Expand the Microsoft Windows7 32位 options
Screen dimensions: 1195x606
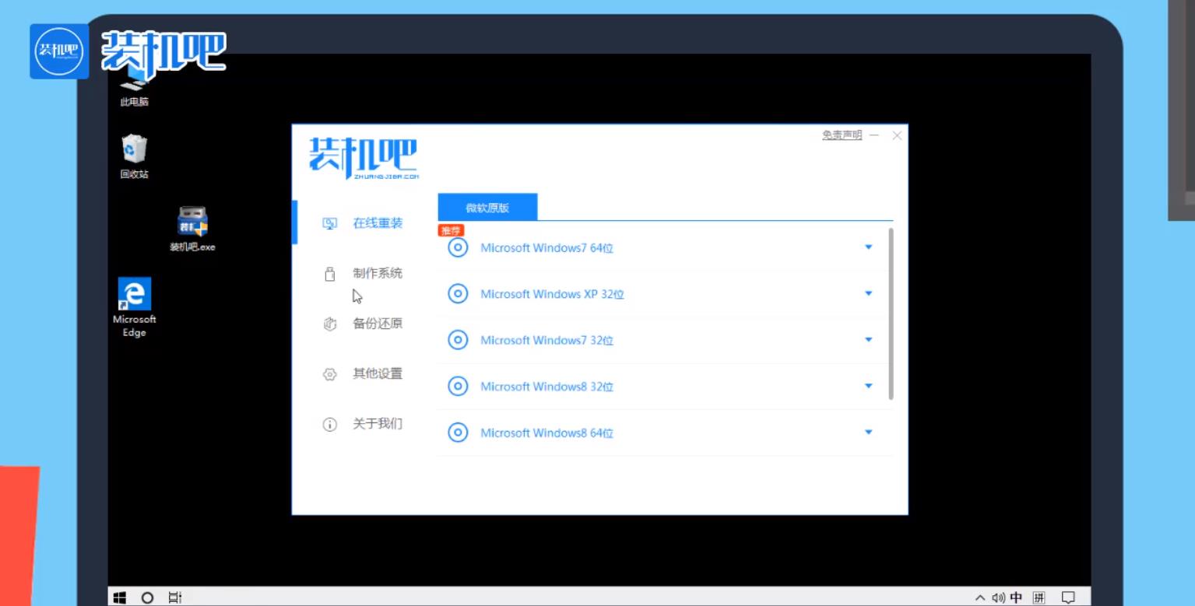click(869, 340)
